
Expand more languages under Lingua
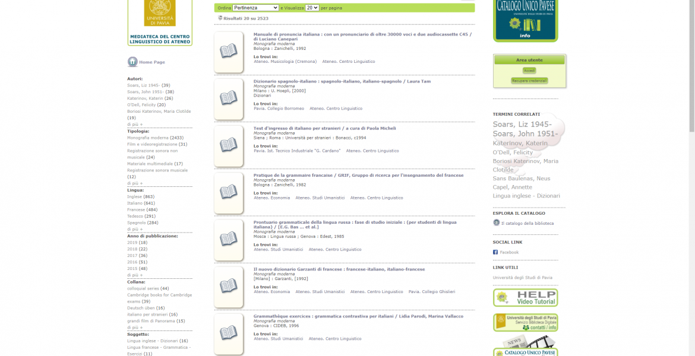tap(135, 229)
